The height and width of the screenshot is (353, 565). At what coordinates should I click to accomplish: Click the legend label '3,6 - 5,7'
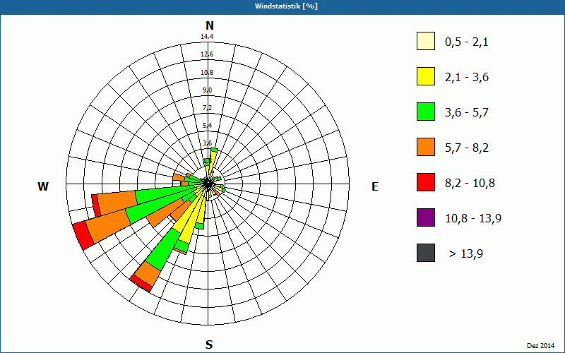coord(467,113)
